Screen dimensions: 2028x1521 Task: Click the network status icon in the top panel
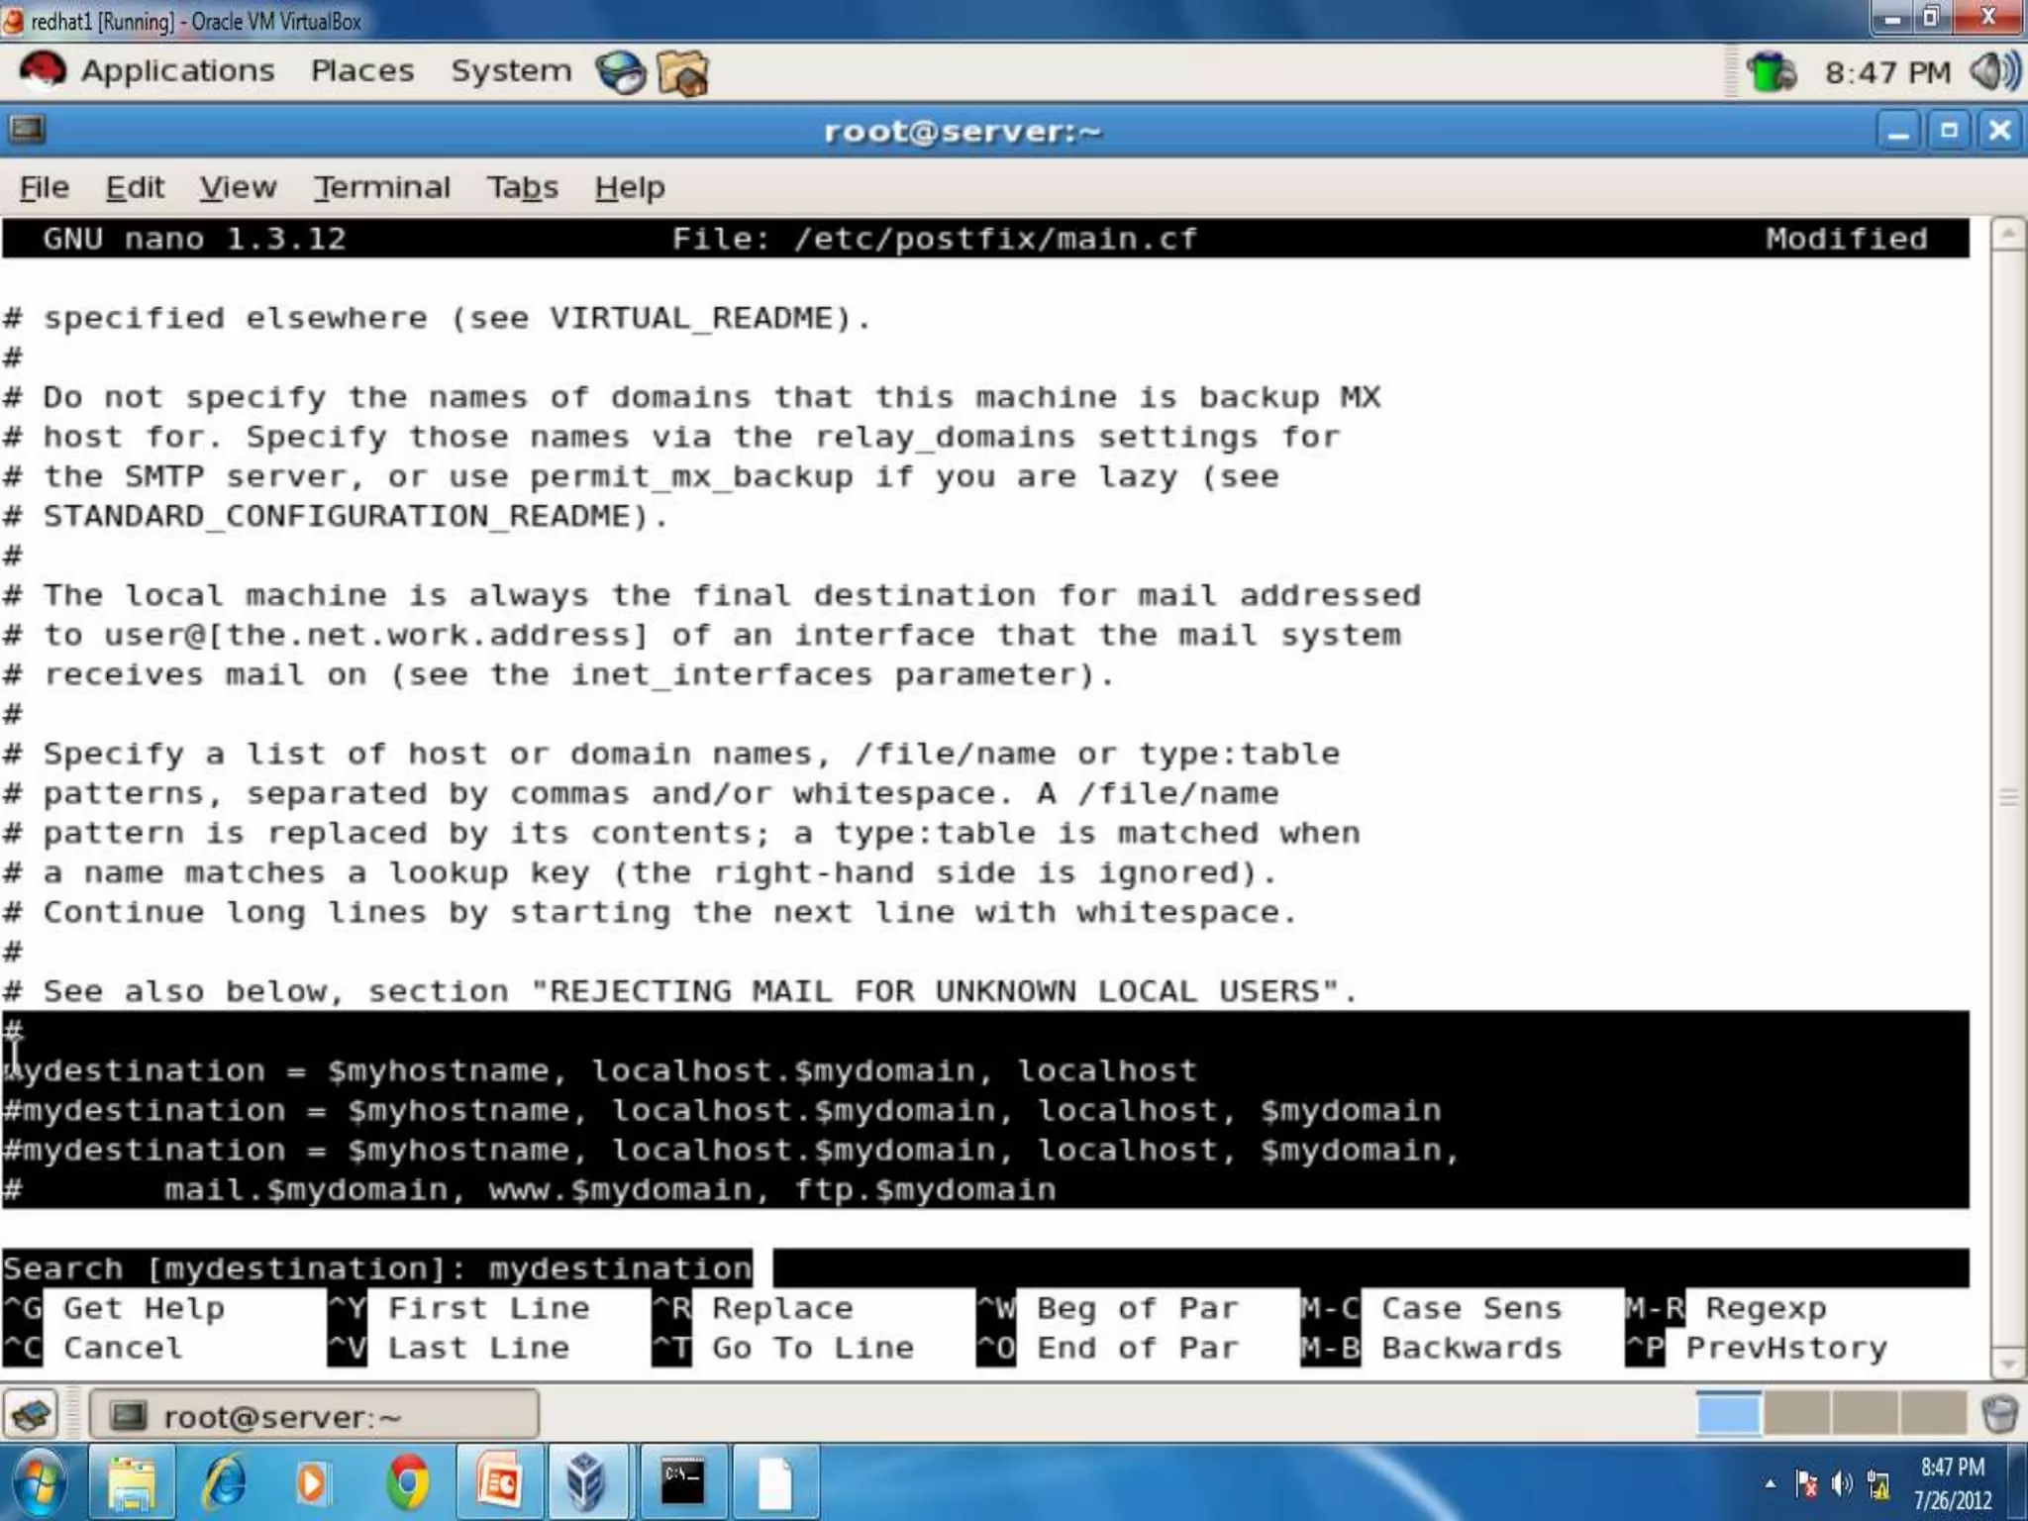point(1771,72)
